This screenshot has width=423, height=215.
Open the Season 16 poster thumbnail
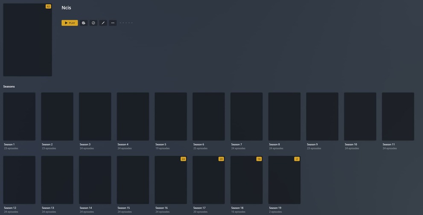coord(171,180)
